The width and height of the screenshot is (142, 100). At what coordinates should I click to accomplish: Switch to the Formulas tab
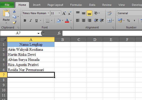[76, 5]
